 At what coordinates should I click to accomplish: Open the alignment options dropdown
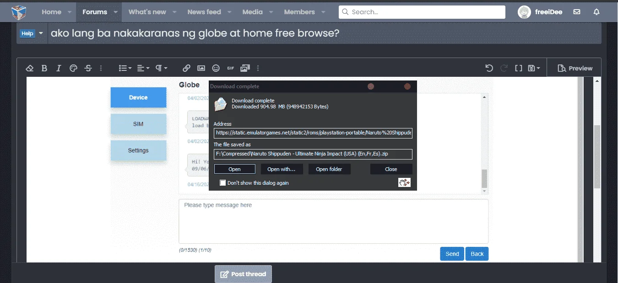[x=143, y=68]
